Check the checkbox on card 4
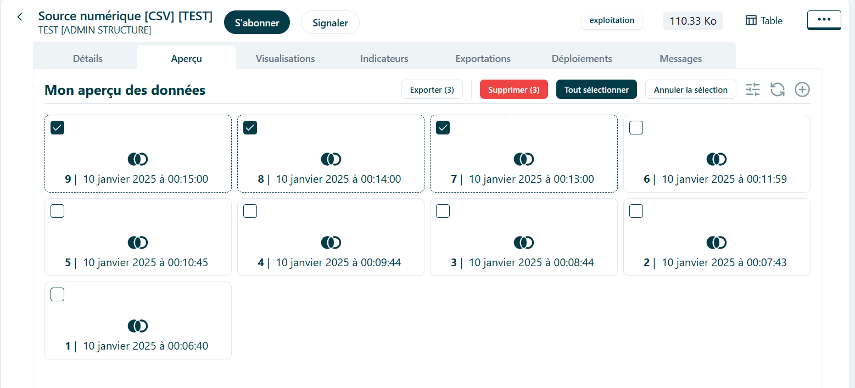This screenshot has width=855, height=388. coord(250,211)
